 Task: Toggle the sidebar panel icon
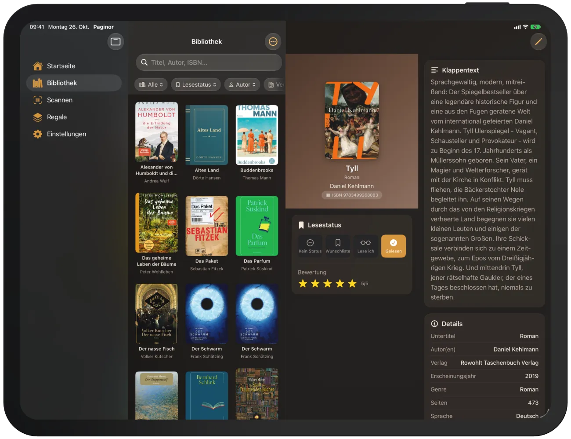click(116, 41)
